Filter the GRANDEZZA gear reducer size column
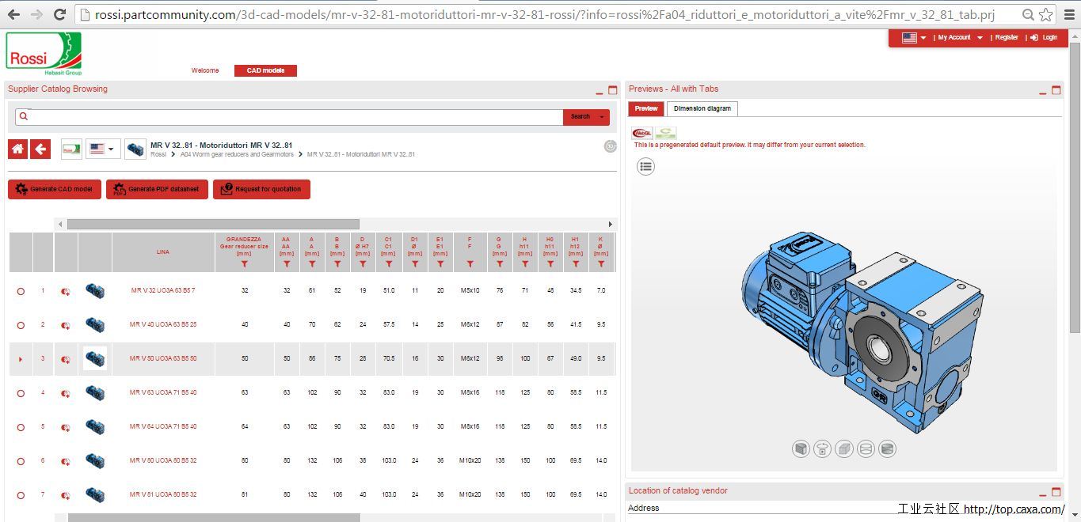Screen dimensions: 1081x522 pyautogui.click(x=245, y=264)
